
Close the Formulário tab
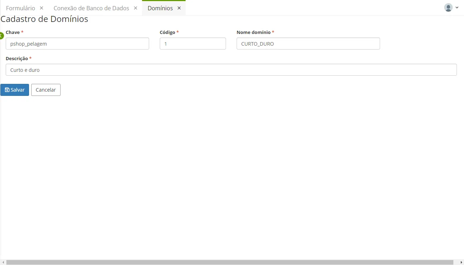click(x=41, y=8)
